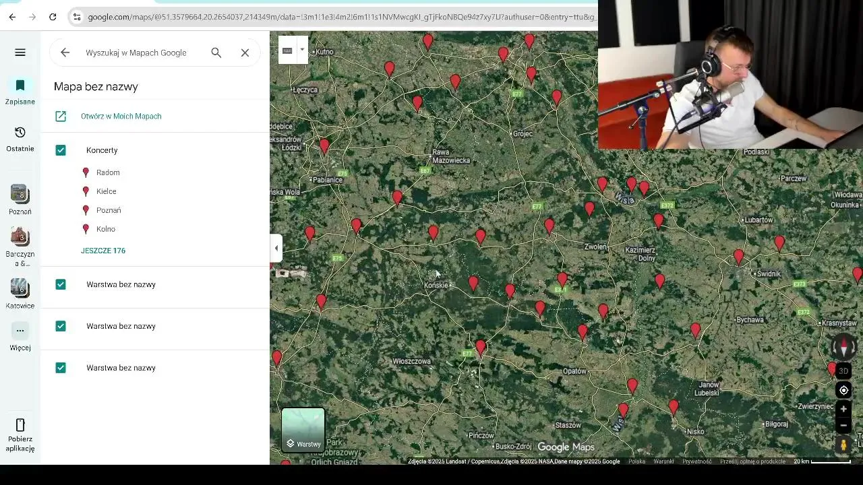Click the Street View pegman
Viewport: 863px width, 485px height.
coord(843,445)
